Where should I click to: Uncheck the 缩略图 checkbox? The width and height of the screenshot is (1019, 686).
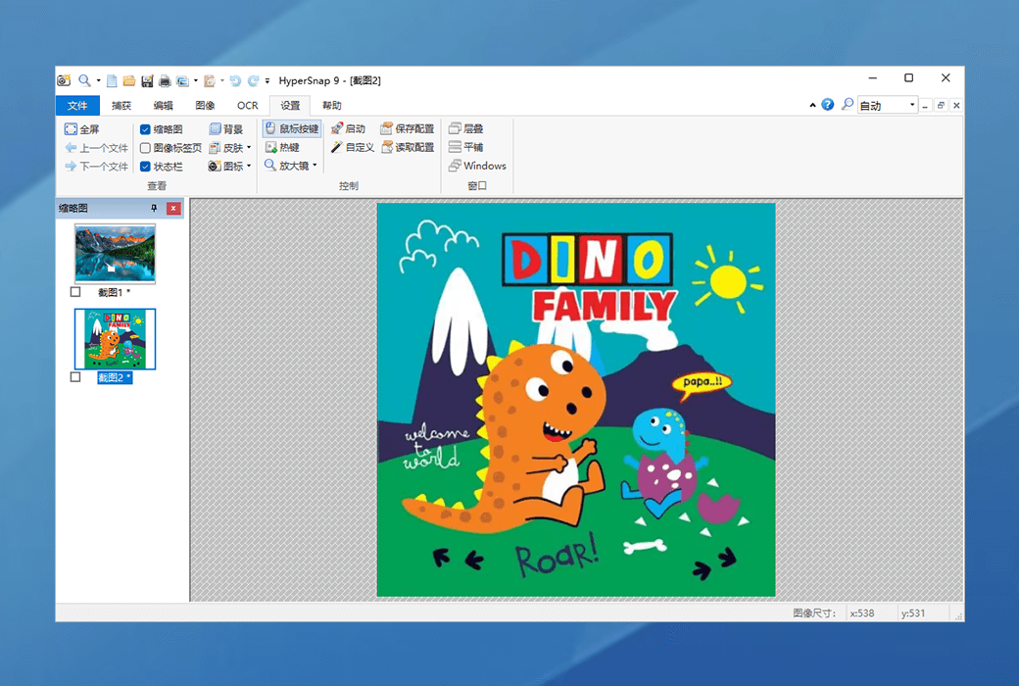145,129
